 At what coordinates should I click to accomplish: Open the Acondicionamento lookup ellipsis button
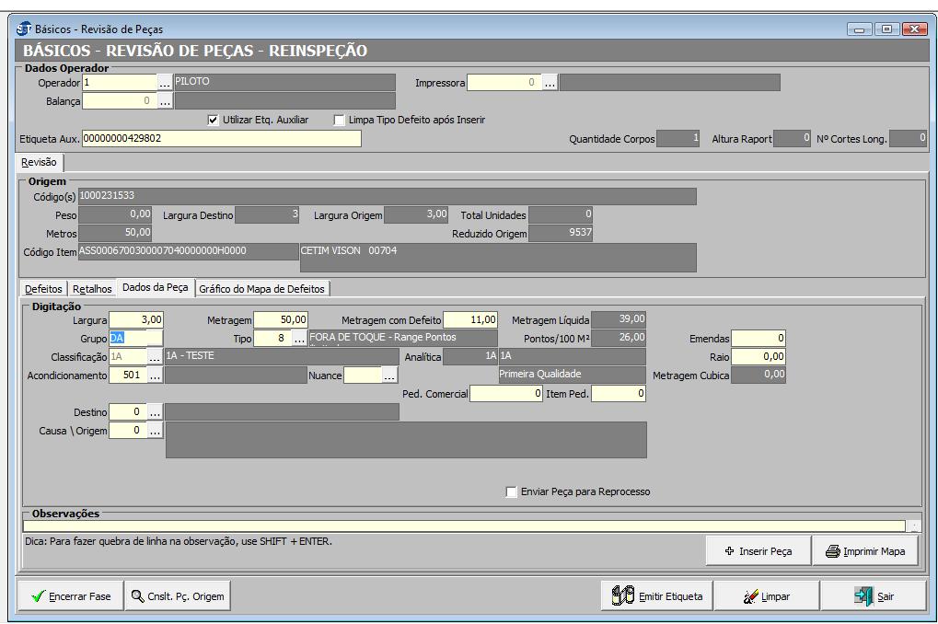point(156,376)
